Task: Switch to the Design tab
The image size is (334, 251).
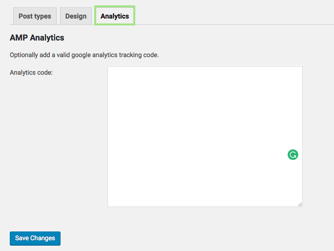Action: (x=76, y=16)
